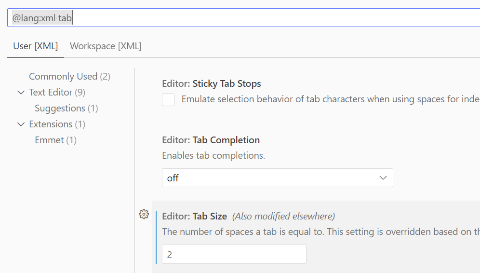The width and height of the screenshot is (480, 273).
Task: Select the User [XML] tab
Action: 36,46
